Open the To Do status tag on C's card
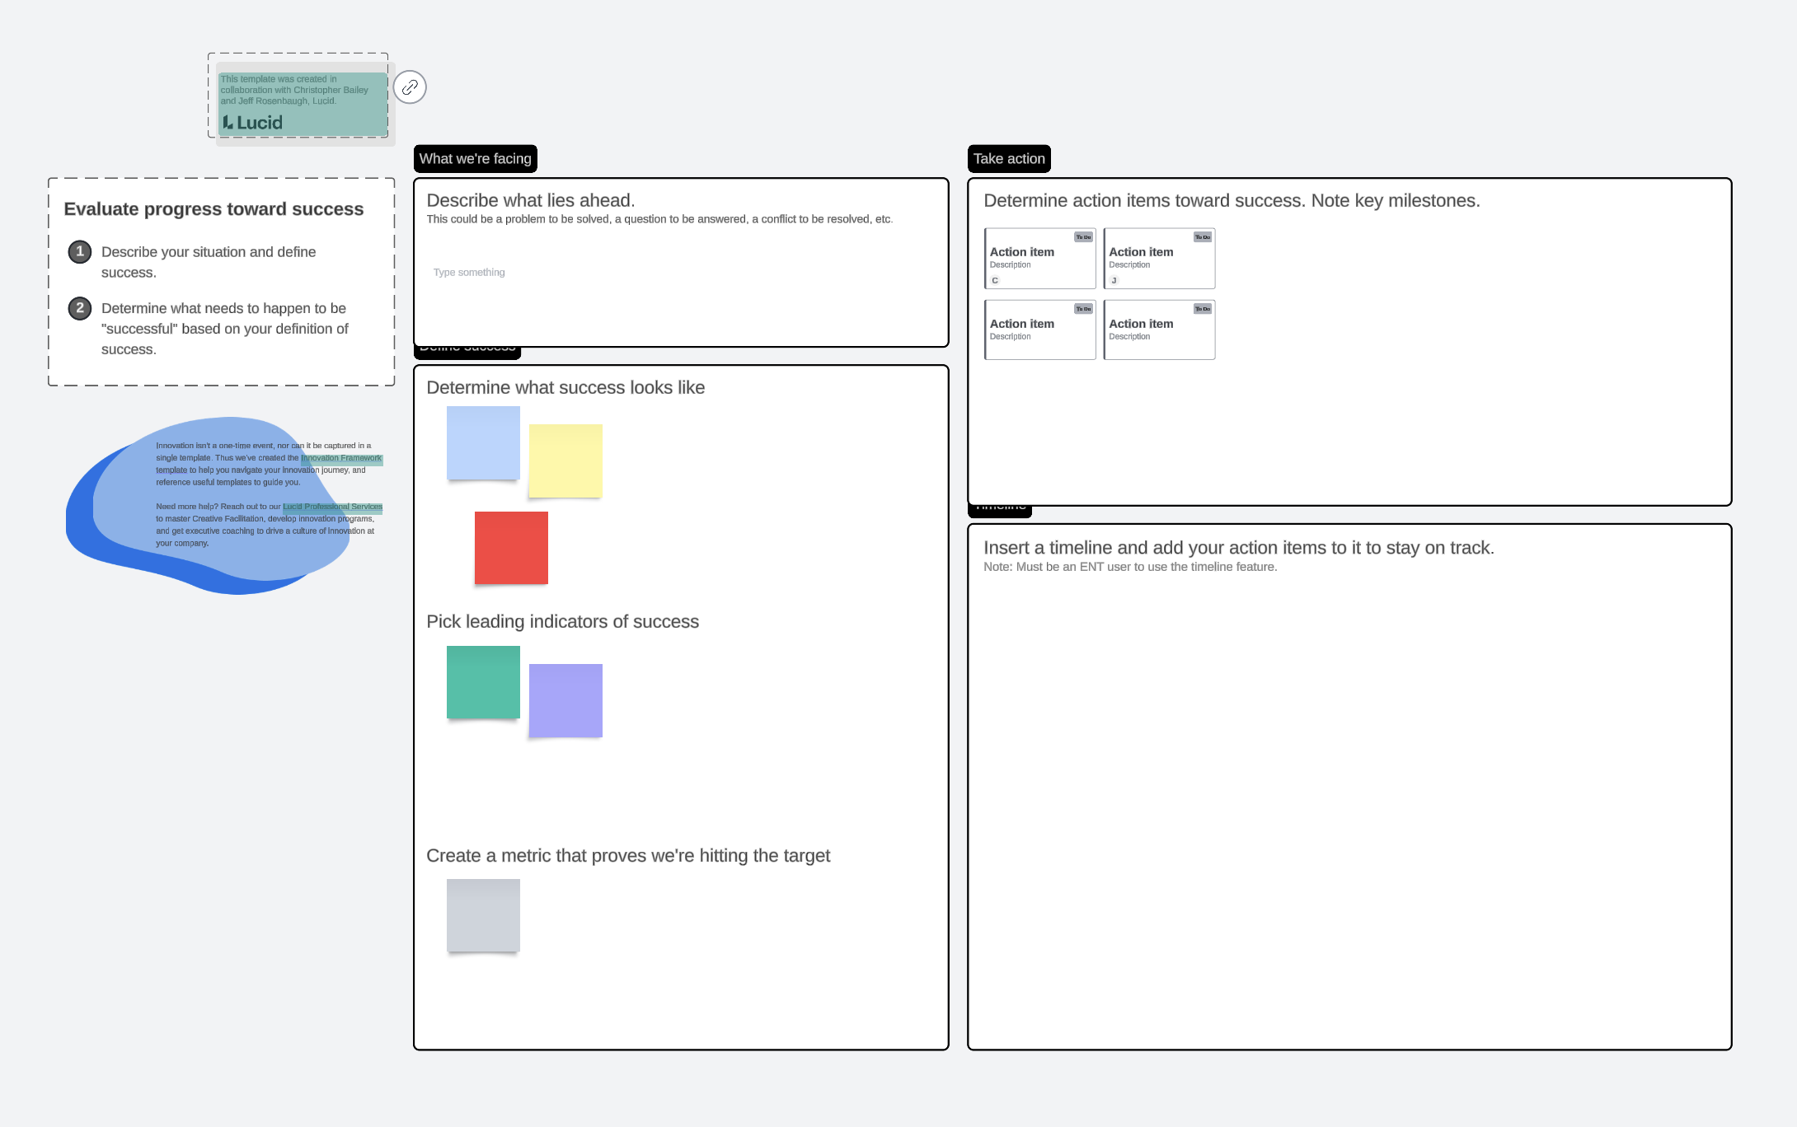The image size is (1797, 1127). (x=1083, y=237)
